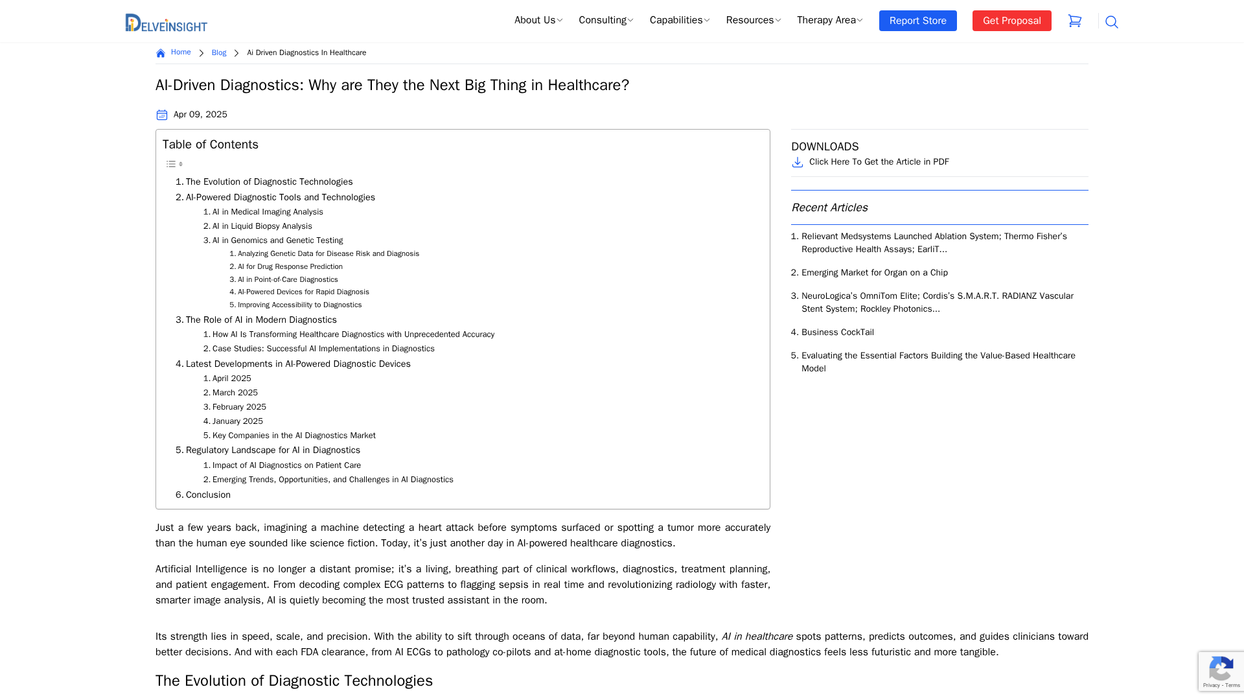Expand the Consulting dropdown

pos(606,20)
